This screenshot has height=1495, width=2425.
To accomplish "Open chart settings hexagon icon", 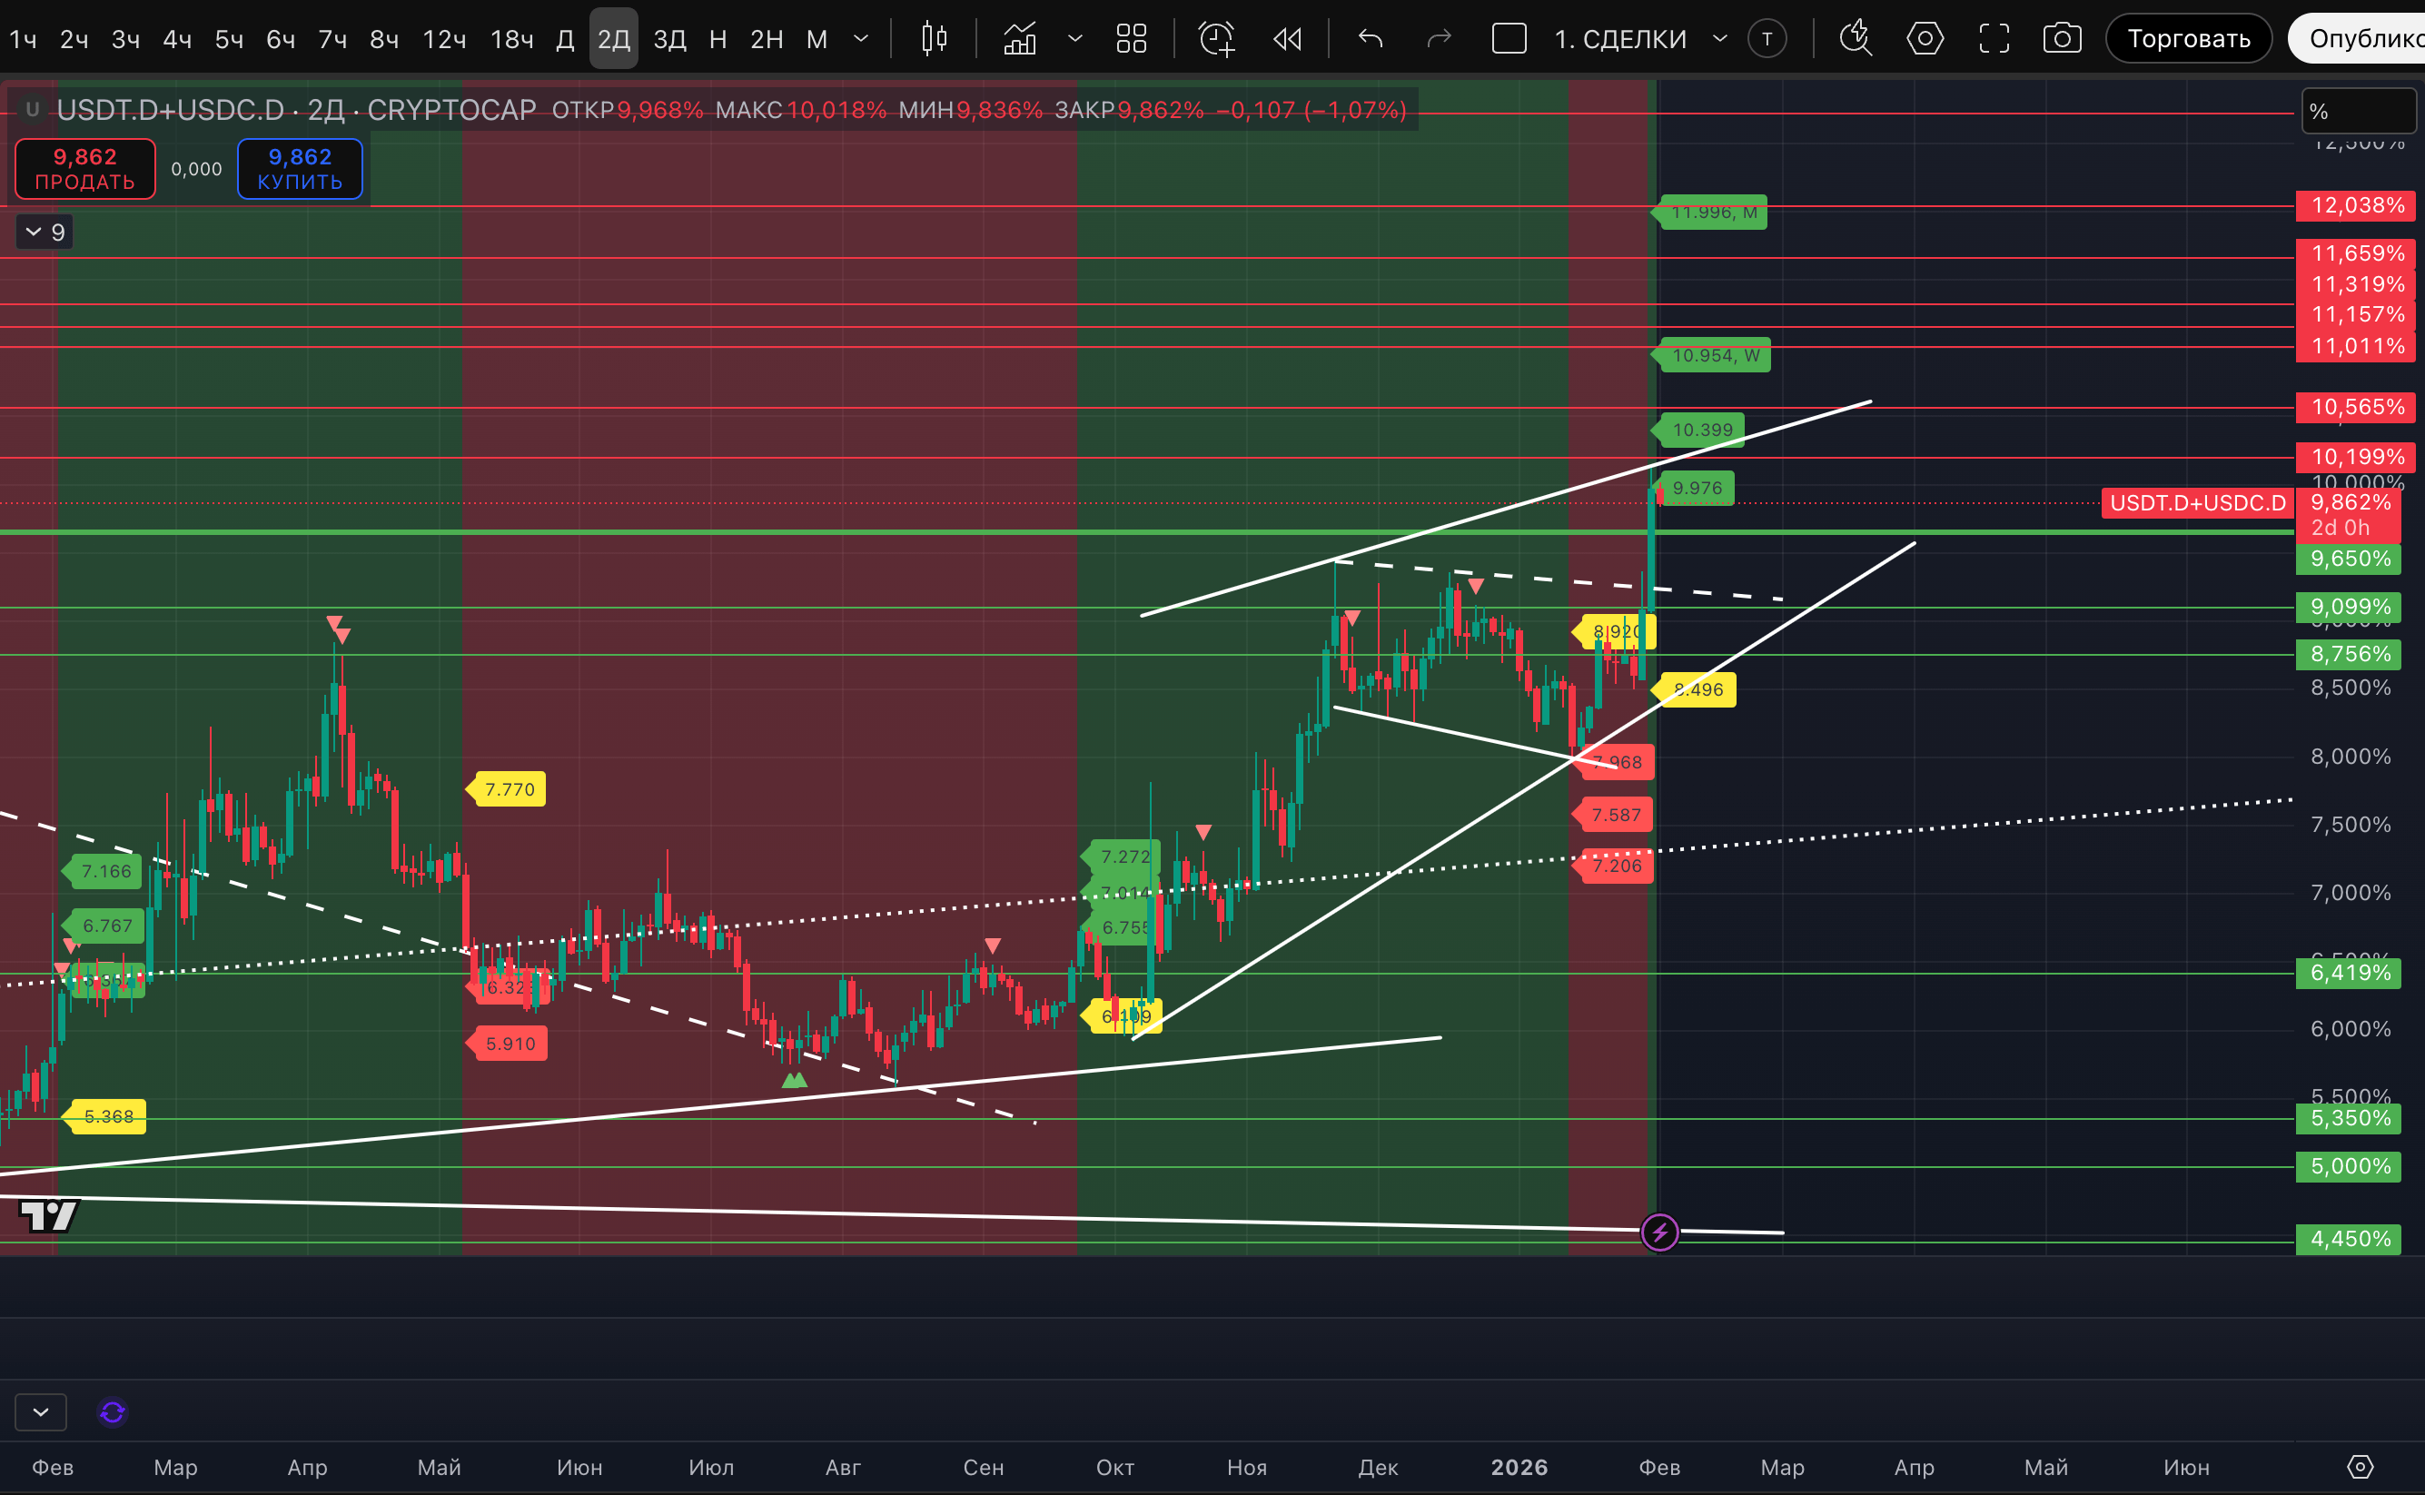I will [x=1924, y=38].
